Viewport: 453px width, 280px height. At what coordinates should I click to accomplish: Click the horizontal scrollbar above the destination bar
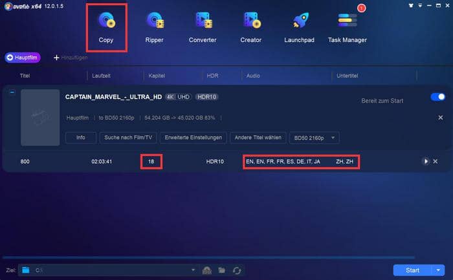click(x=208, y=257)
